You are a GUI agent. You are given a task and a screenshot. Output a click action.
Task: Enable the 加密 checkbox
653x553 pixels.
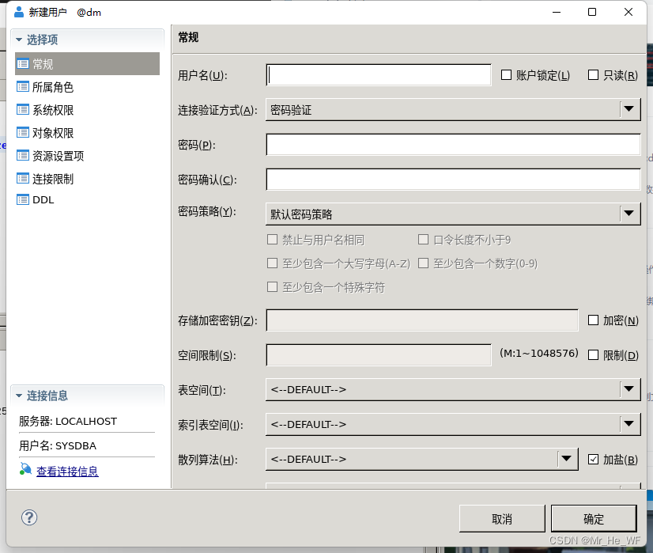(593, 320)
